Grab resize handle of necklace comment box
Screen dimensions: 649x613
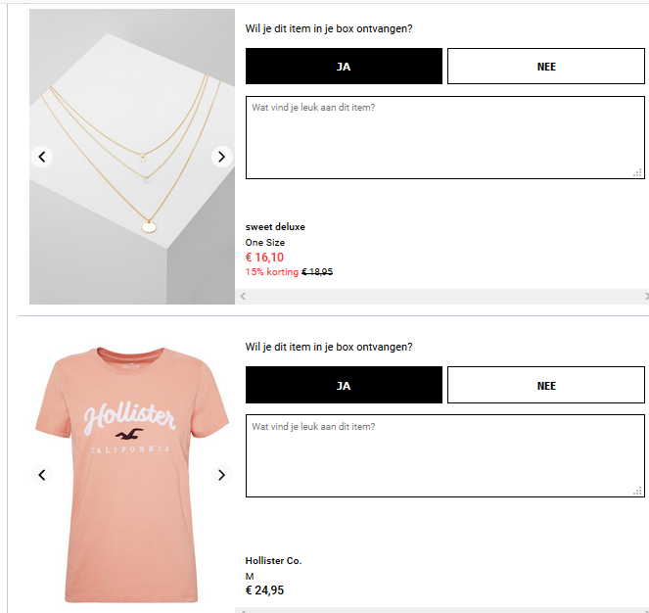638,173
